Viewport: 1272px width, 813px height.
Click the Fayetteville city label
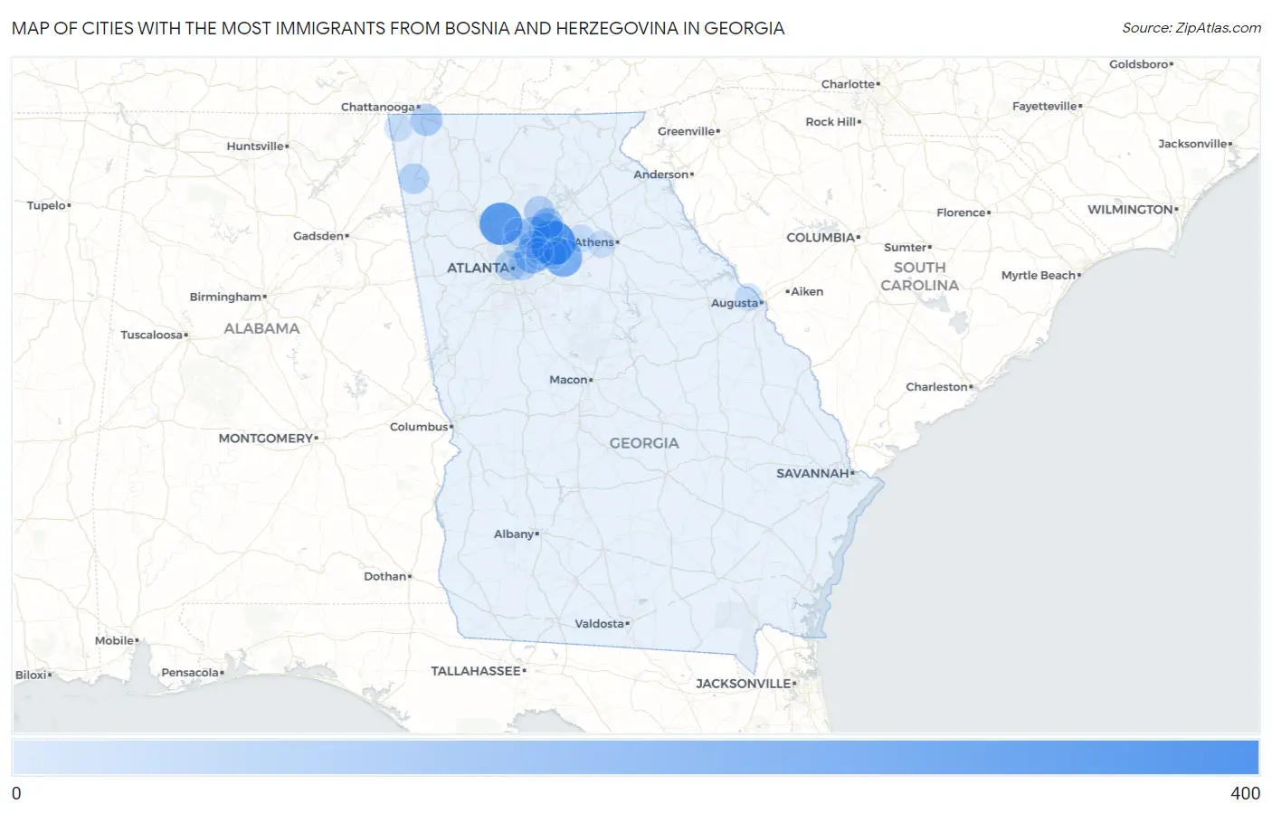click(x=1045, y=107)
